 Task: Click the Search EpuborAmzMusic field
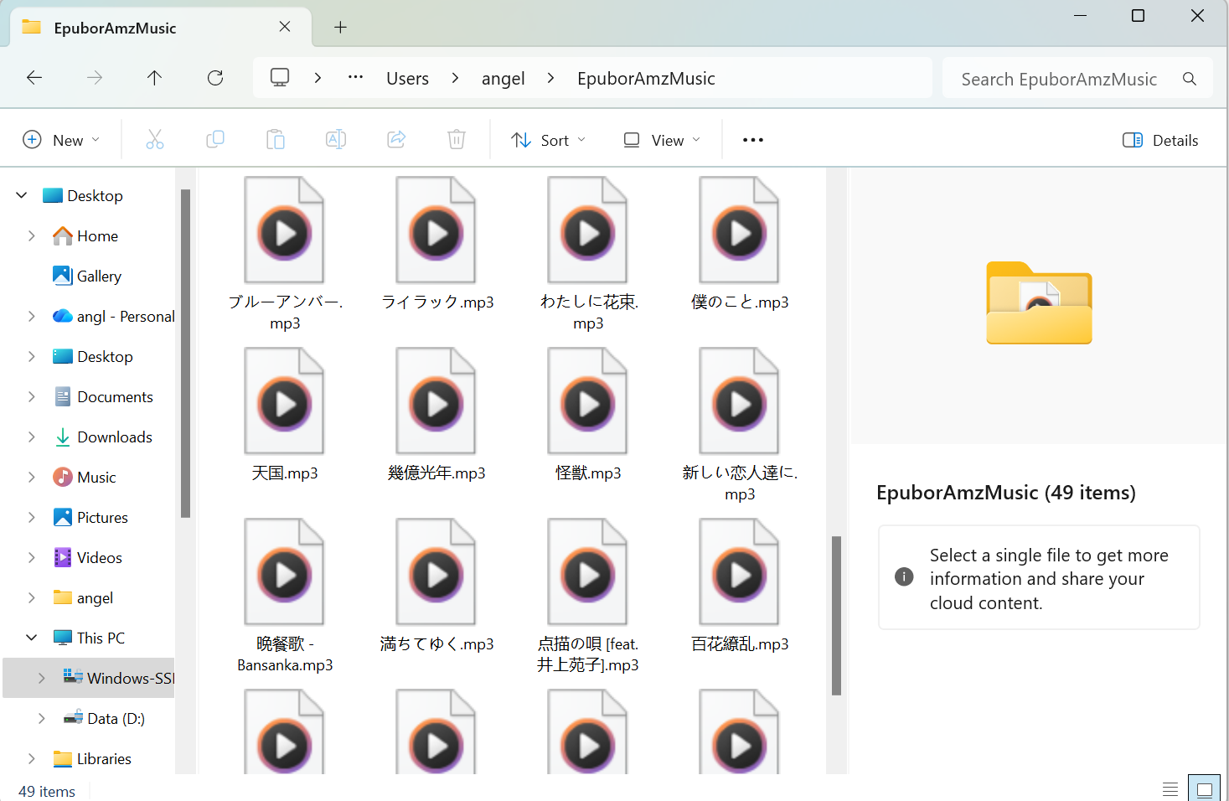1059,79
